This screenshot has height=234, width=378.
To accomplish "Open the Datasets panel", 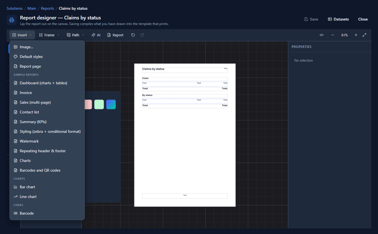I will pos(338,19).
